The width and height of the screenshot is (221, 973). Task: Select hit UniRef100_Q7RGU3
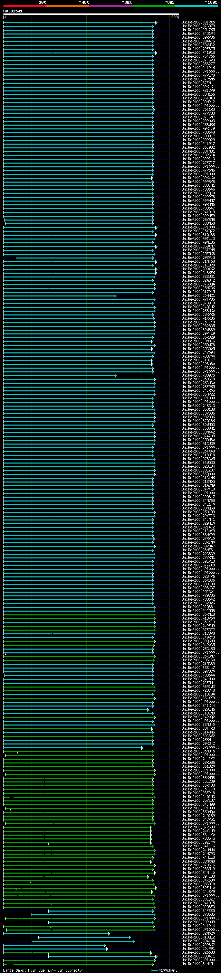click(198, 827)
